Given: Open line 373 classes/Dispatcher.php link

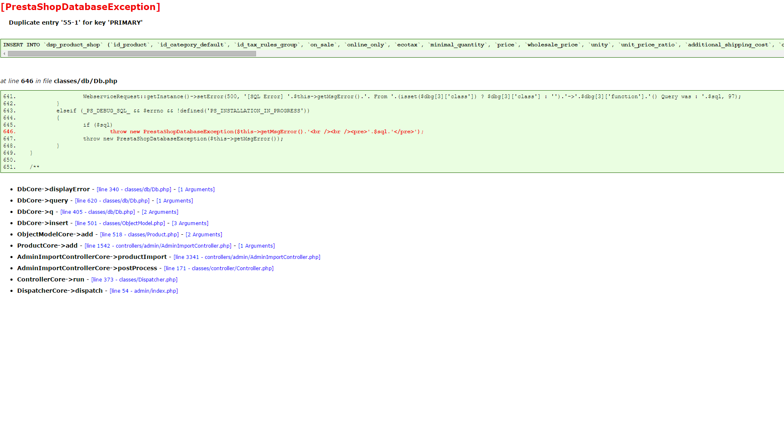Looking at the screenshot, I should click(x=134, y=280).
